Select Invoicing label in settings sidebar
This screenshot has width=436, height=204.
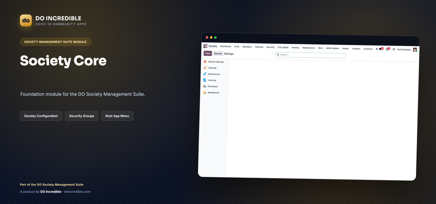[212, 80]
